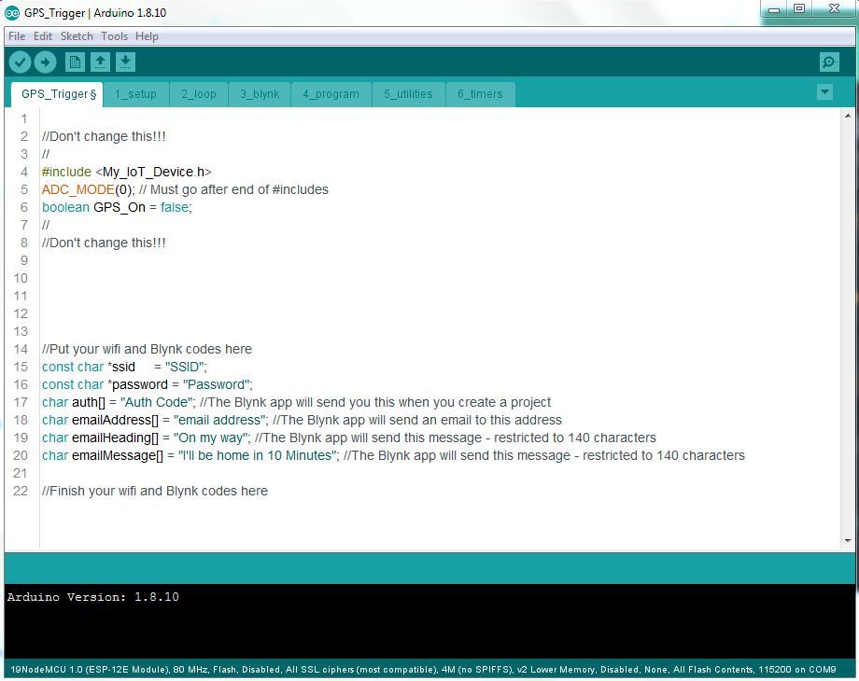Open the File menu
The image size is (859, 681).
tap(17, 36)
